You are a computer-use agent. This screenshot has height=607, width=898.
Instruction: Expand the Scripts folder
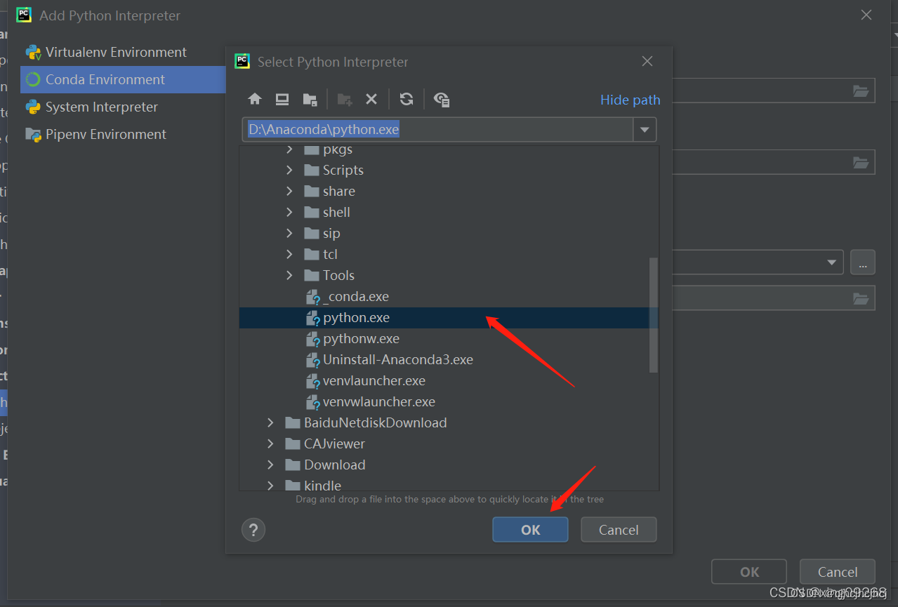coord(289,170)
